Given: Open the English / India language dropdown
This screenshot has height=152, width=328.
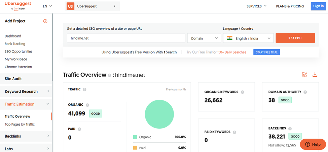Looking at the screenshot, I should coord(248,38).
